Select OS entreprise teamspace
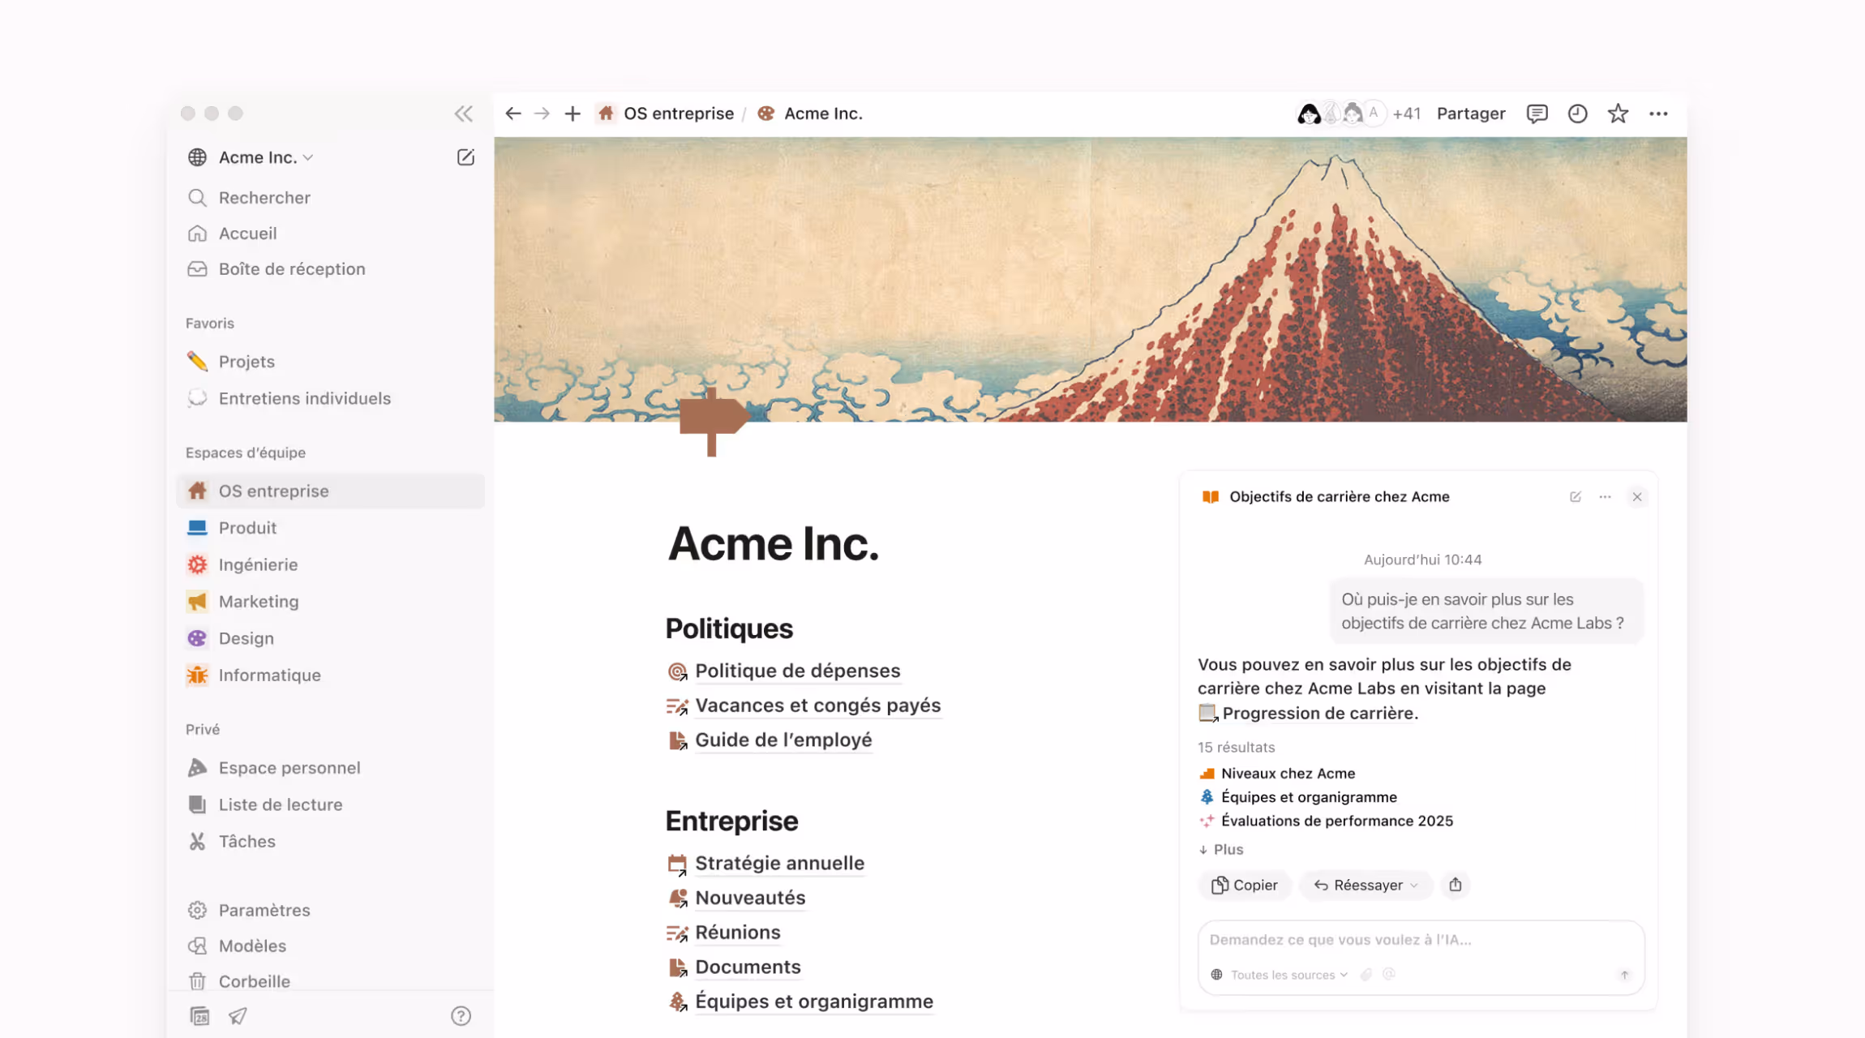The width and height of the screenshot is (1865, 1038). 331,491
